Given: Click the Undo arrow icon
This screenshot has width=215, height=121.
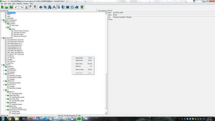Looking at the screenshot, I should point(16,7).
